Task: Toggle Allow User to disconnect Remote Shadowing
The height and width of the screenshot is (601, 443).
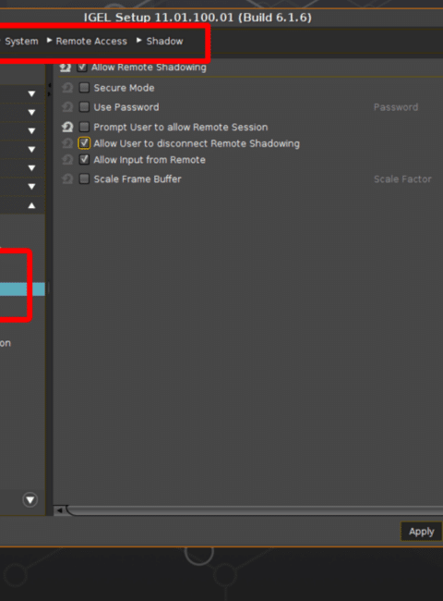Action: (84, 143)
